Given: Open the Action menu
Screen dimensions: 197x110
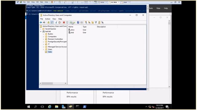Looking at the screenshot, I should click(48, 19).
